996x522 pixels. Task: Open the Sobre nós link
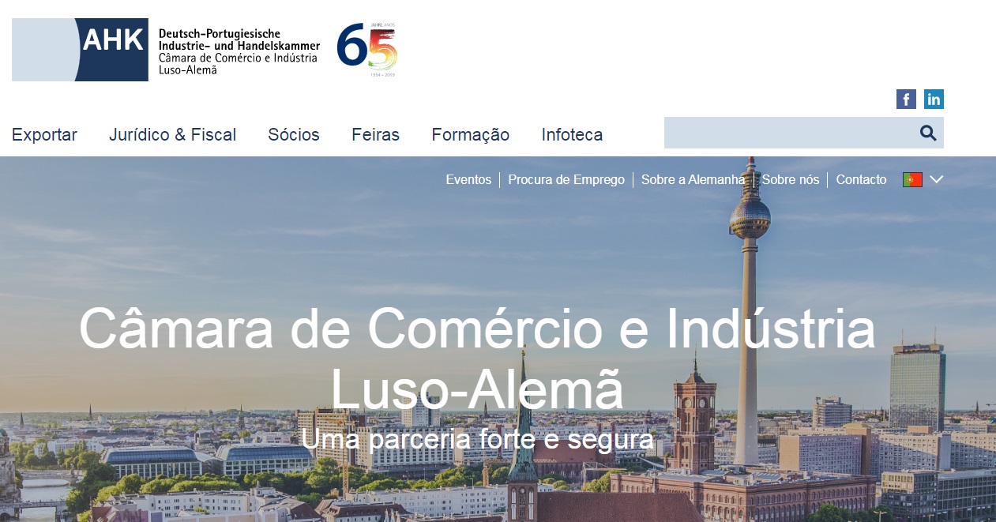[791, 180]
